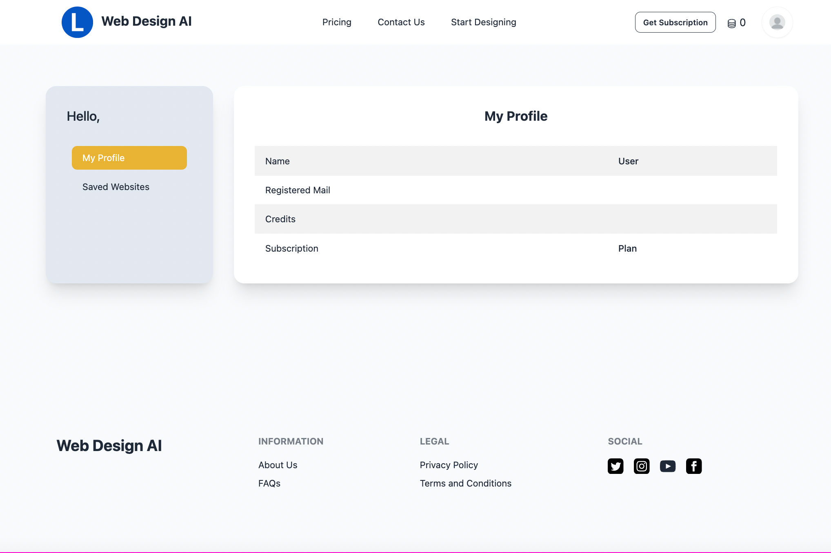Go to the Pricing page
Viewport: 831px width, 553px height.
point(337,22)
